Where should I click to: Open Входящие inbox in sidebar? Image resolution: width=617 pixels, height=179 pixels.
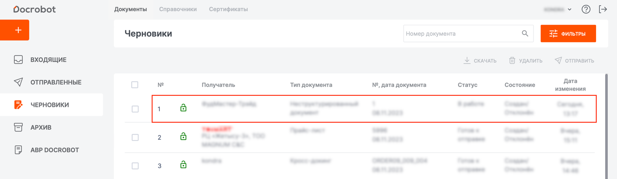pos(48,60)
